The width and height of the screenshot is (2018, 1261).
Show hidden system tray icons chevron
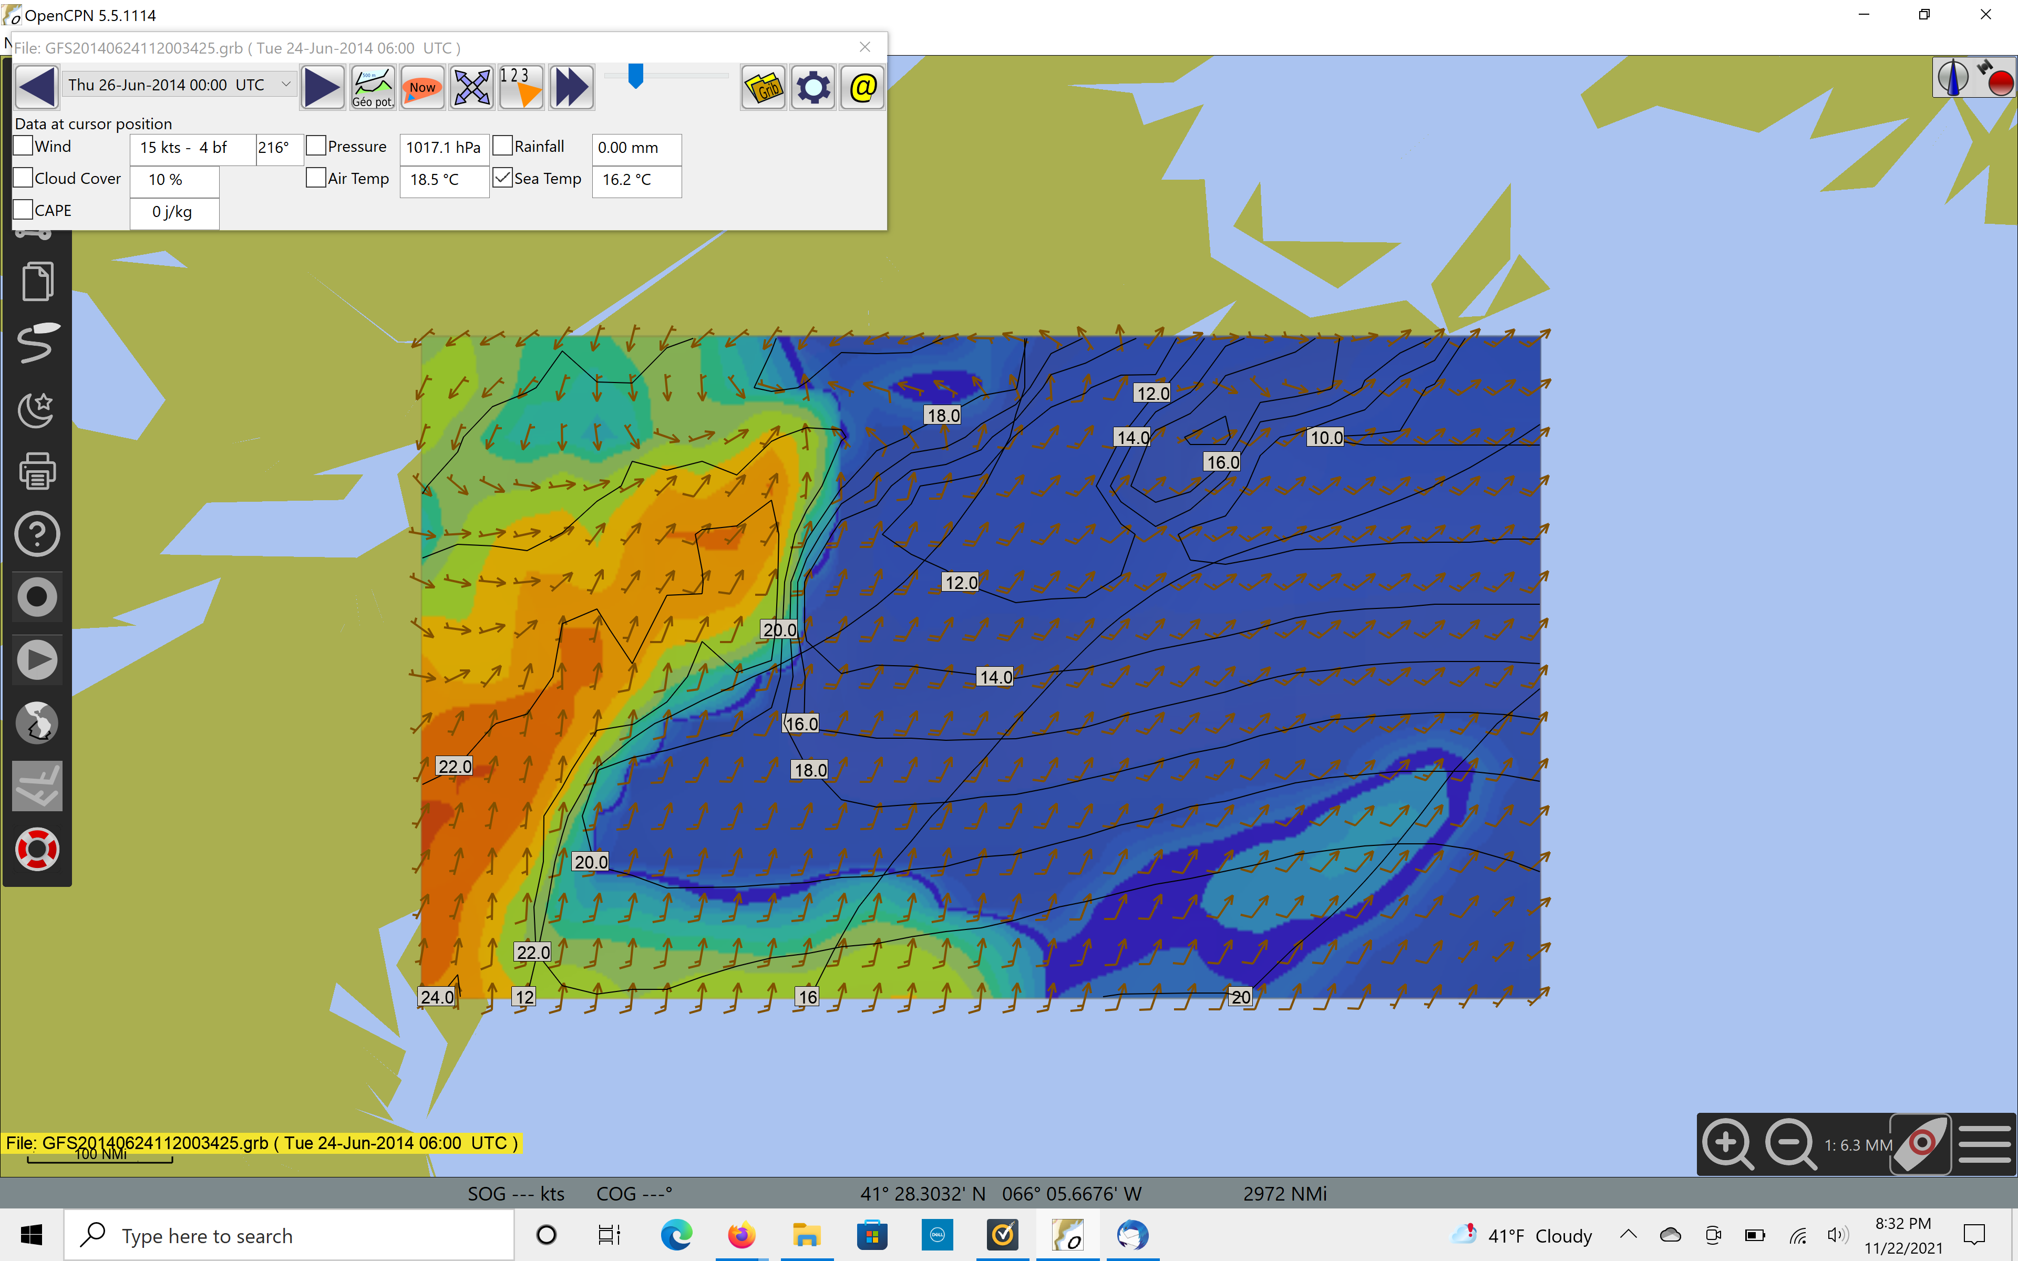pyautogui.click(x=1628, y=1234)
